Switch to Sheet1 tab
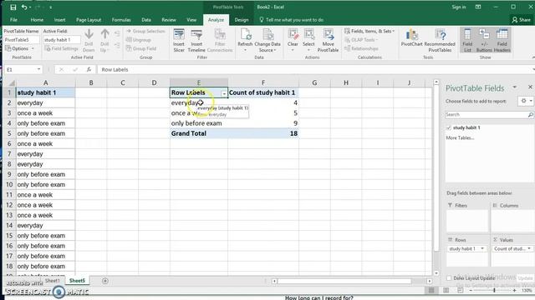Image resolution: width=535 pixels, height=300 pixels. 53,281
